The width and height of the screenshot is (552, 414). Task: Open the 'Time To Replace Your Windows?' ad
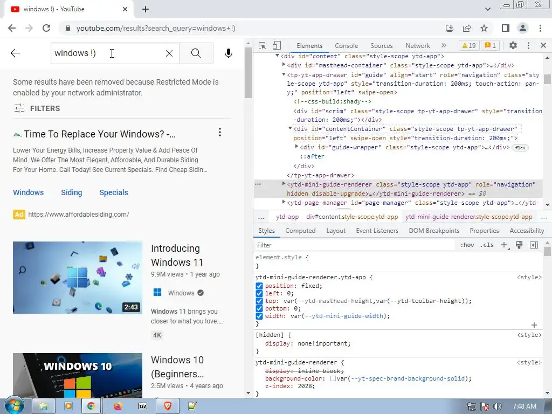(x=100, y=134)
